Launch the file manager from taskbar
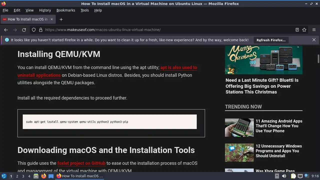The height and width of the screenshot is (180, 320). coord(36,176)
